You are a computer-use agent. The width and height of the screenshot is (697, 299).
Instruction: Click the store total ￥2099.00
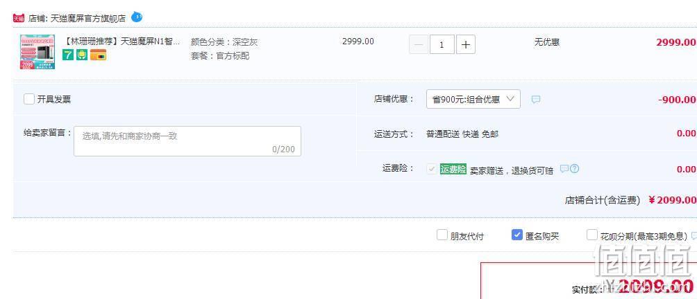[672, 200]
